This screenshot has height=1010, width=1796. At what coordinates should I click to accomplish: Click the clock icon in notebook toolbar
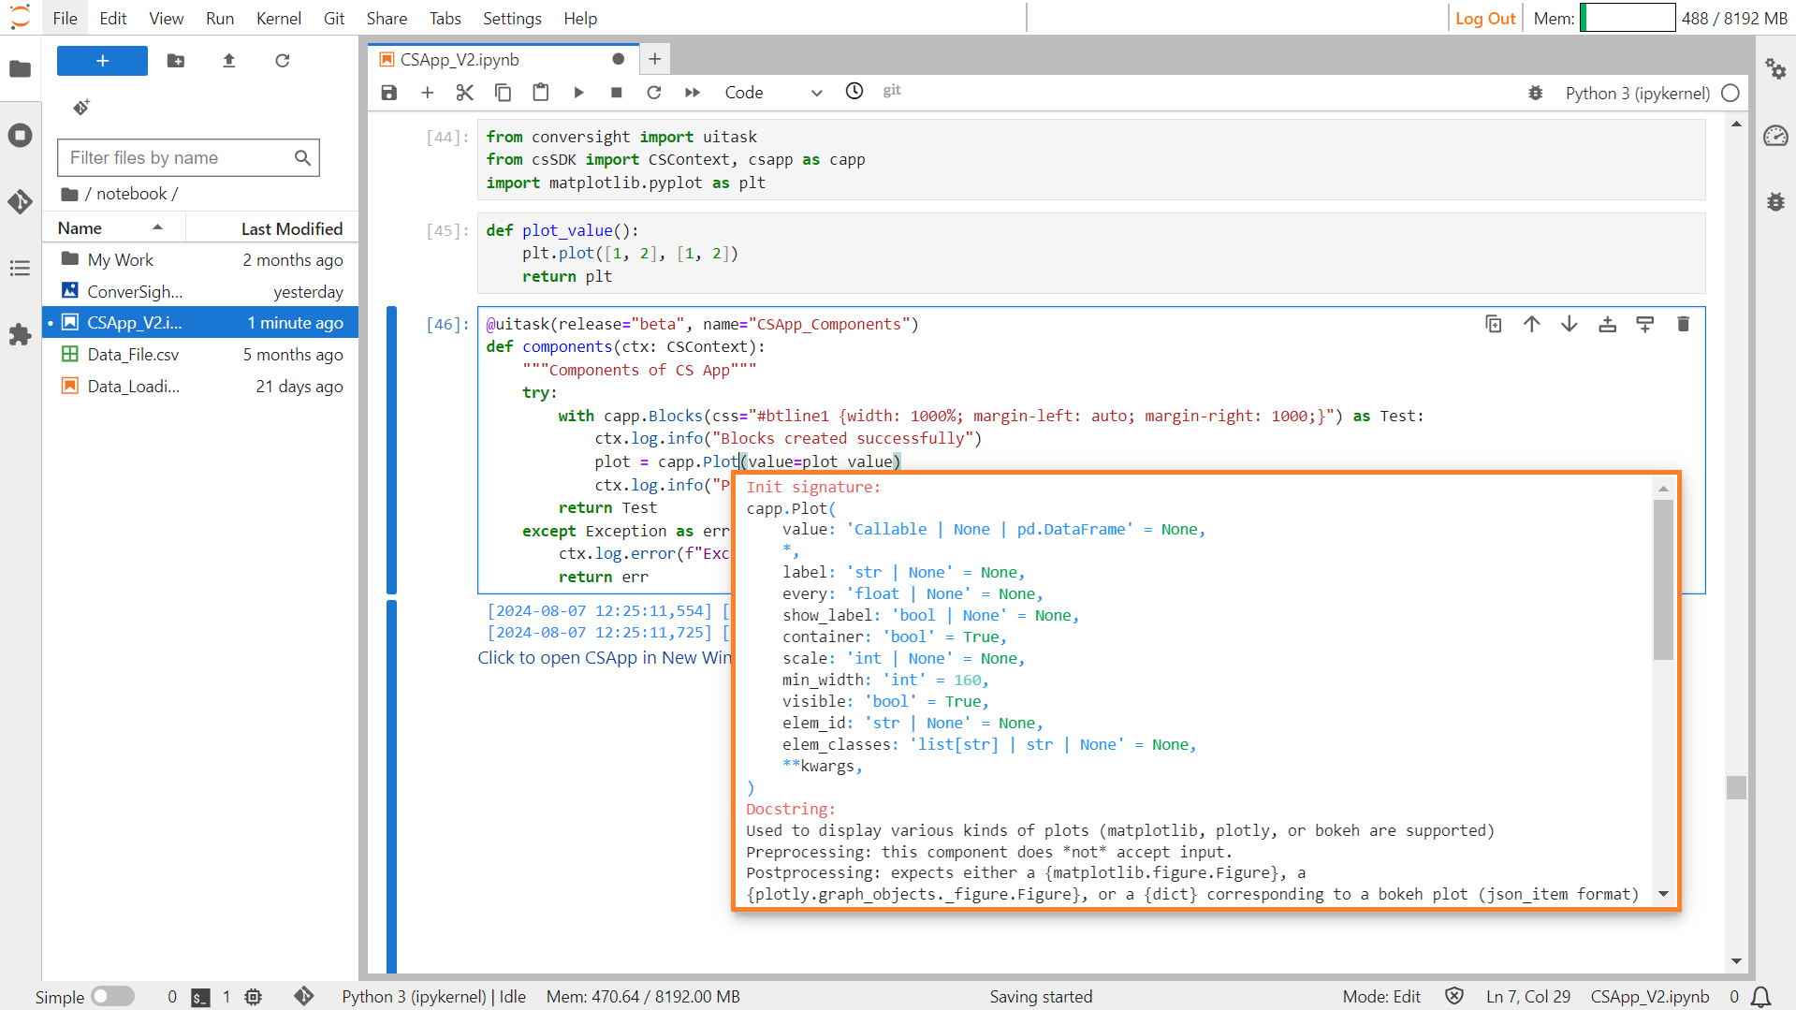[x=854, y=91]
